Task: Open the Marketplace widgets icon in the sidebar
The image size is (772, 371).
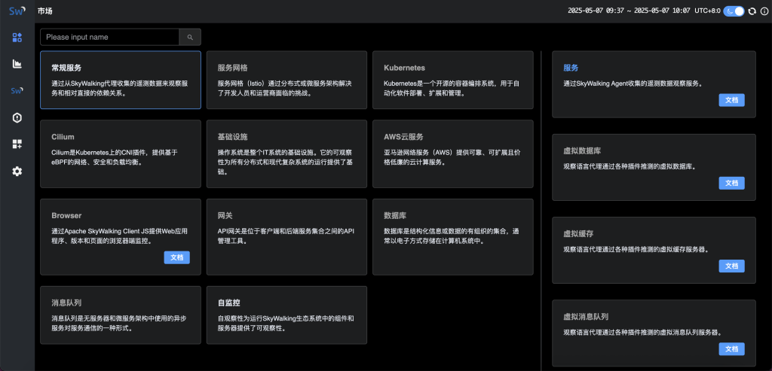Action: [x=17, y=38]
